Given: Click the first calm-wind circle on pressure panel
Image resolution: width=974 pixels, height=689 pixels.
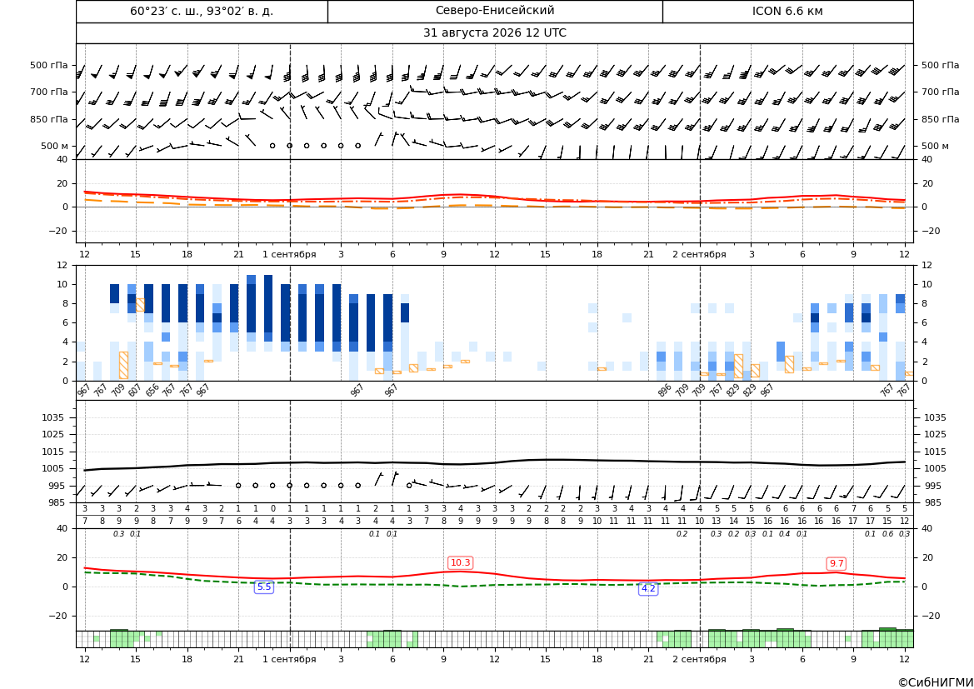Looking at the screenshot, I should pos(238,485).
